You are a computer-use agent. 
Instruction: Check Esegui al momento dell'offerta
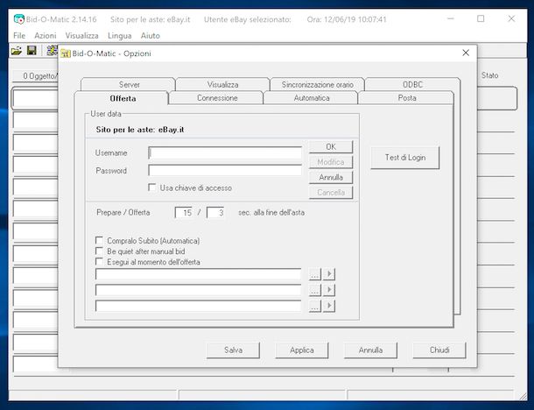click(99, 262)
